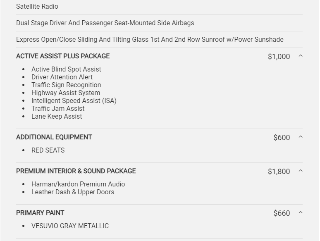The height and width of the screenshot is (241, 320).
Task: Select the Satellite Radio feature row
Action: pyautogui.click(x=37, y=7)
